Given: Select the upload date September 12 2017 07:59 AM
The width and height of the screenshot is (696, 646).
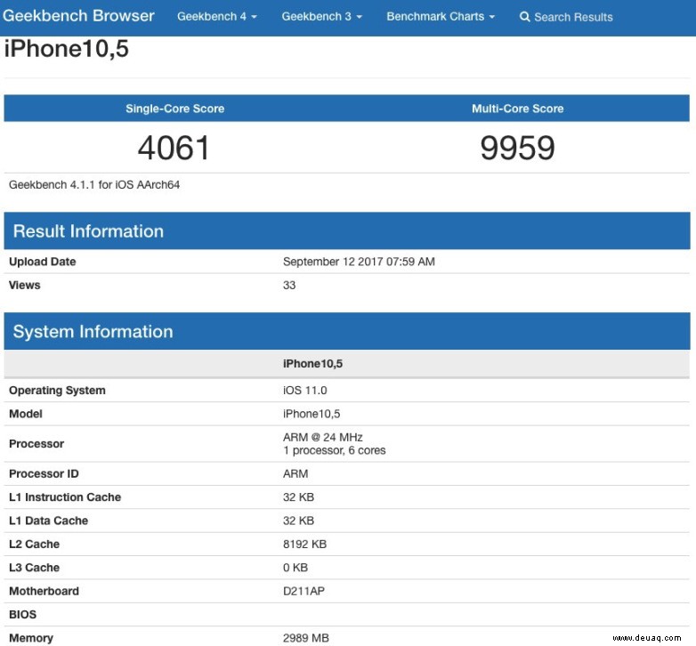Looking at the screenshot, I should pos(359,262).
